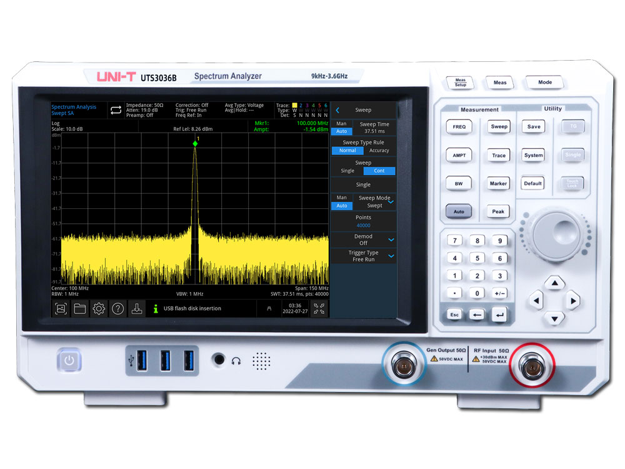Click the decimal point key
This screenshot has width=625, height=469.
point(454,293)
